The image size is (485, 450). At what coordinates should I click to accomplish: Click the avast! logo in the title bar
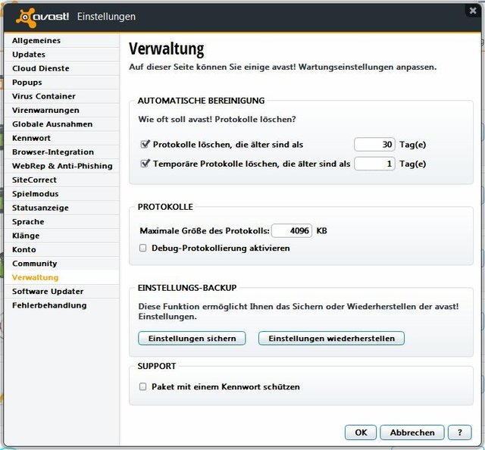coord(42,17)
